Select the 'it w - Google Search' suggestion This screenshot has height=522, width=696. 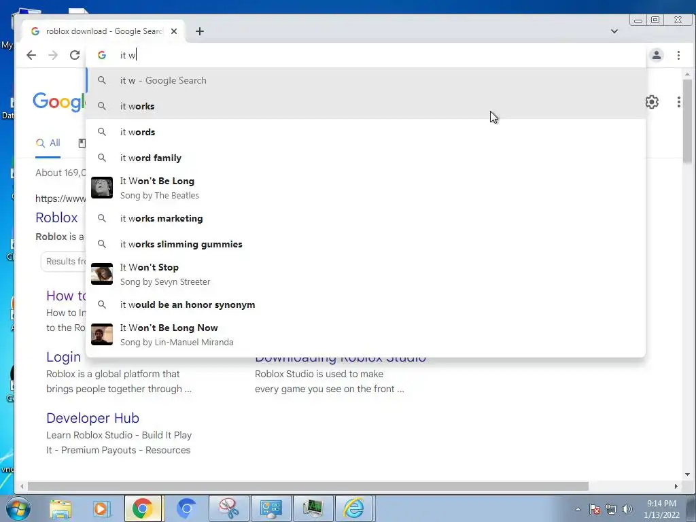click(366, 80)
